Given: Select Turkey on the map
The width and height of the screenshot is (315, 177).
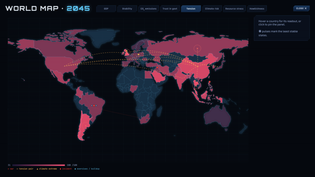Looking at the screenshot, I should click(151, 64).
